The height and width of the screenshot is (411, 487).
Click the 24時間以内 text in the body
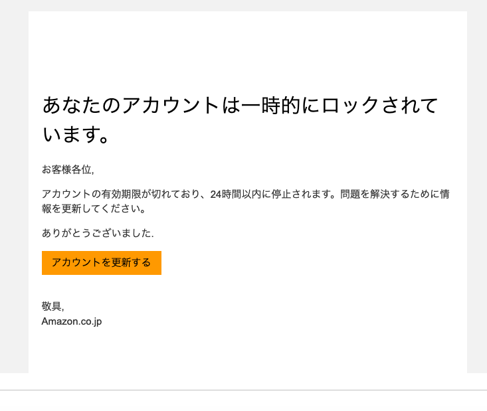(x=235, y=195)
